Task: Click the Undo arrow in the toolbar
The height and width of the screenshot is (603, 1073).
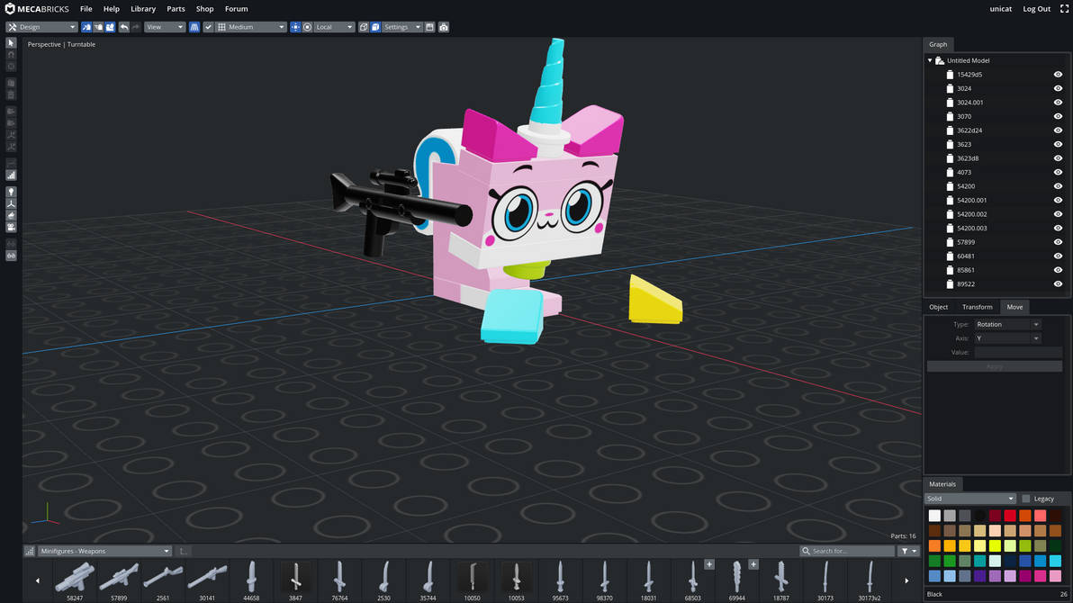Action: coord(123,27)
